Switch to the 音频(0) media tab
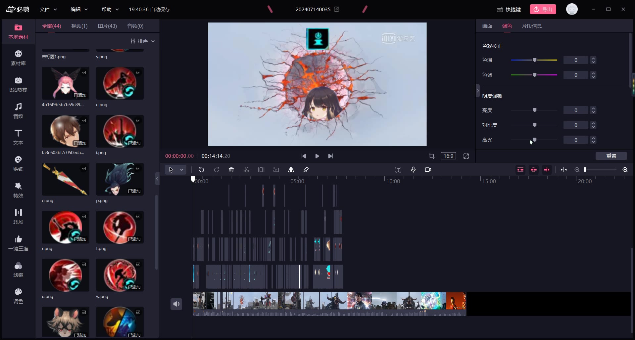Image resolution: width=635 pixels, height=340 pixels. coord(135,26)
